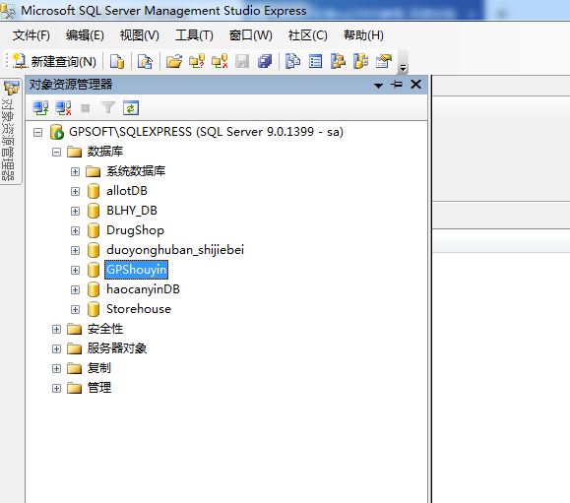Click the Filter funnel icon in Object Explorer
Screen dimensions: 570x503
point(108,107)
